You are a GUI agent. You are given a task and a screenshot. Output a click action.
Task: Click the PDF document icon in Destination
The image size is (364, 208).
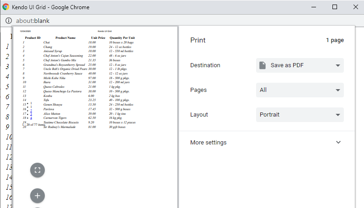(262, 65)
